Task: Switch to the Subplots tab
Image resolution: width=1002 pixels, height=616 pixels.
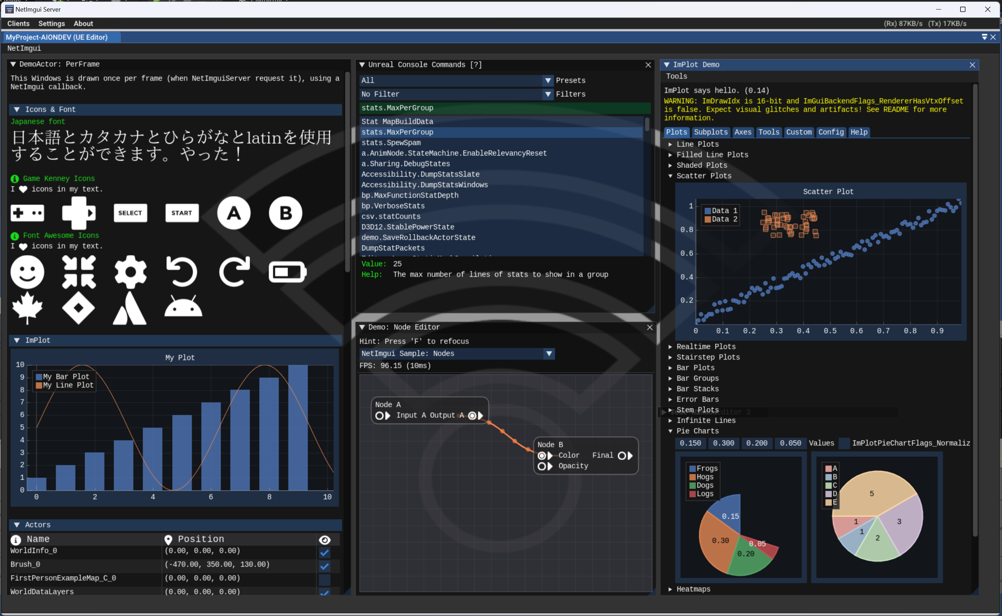Action: coord(710,132)
